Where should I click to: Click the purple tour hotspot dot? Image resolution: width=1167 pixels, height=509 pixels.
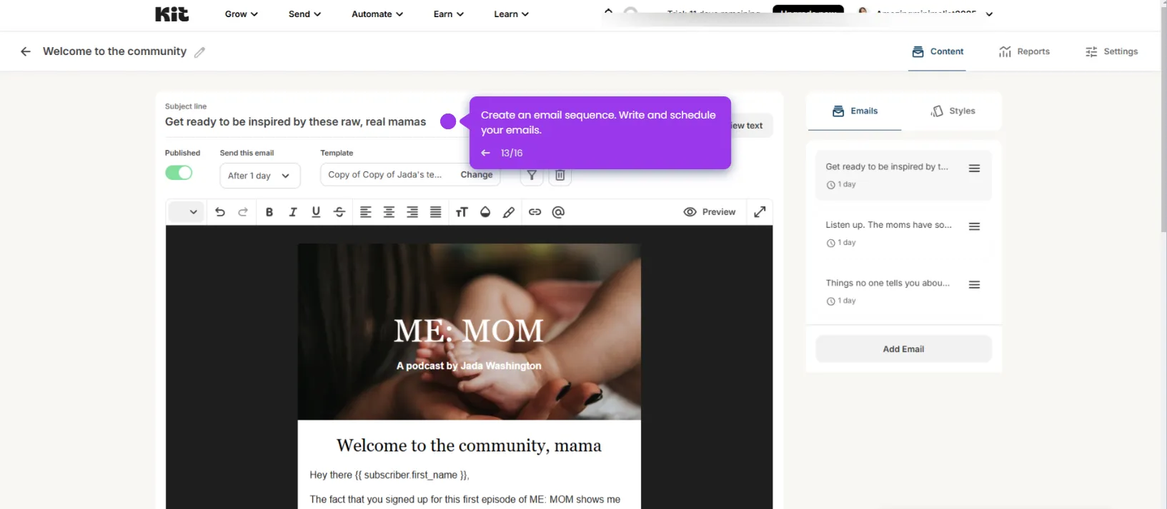click(x=448, y=121)
